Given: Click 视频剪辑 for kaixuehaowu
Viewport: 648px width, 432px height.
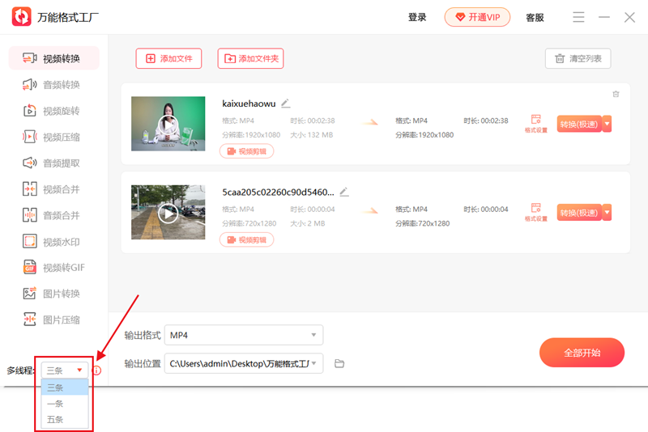Looking at the screenshot, I should [x=247, y=151].
